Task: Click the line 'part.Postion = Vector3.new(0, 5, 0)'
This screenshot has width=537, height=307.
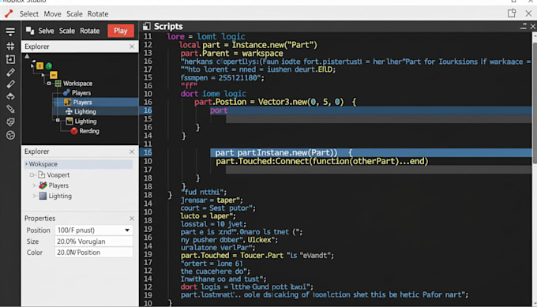Action: [268, 102]
